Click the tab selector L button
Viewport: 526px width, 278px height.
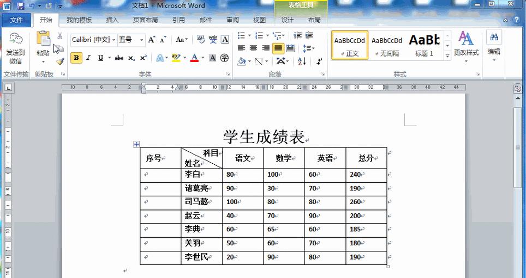8,88
